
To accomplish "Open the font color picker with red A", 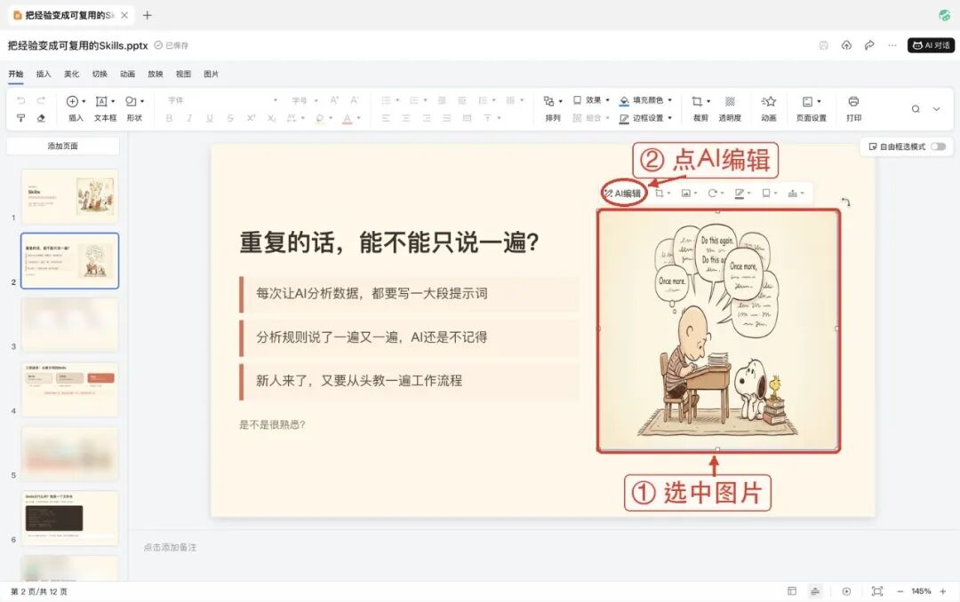I will pyautogui.click(x=348, y=118).
